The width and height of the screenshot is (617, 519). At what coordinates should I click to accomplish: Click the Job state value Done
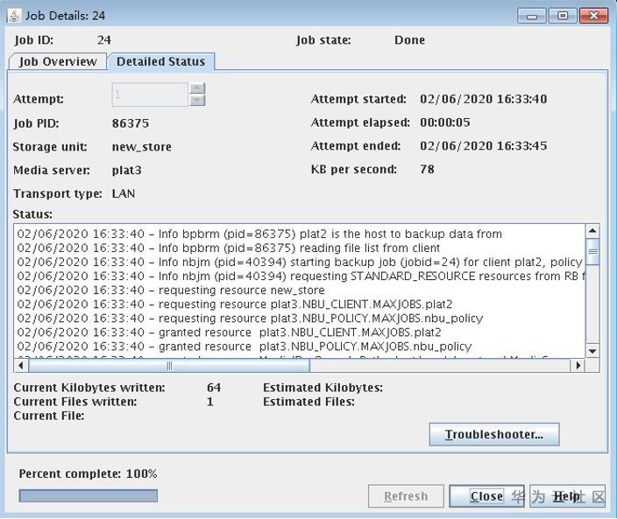click(409, 40)
